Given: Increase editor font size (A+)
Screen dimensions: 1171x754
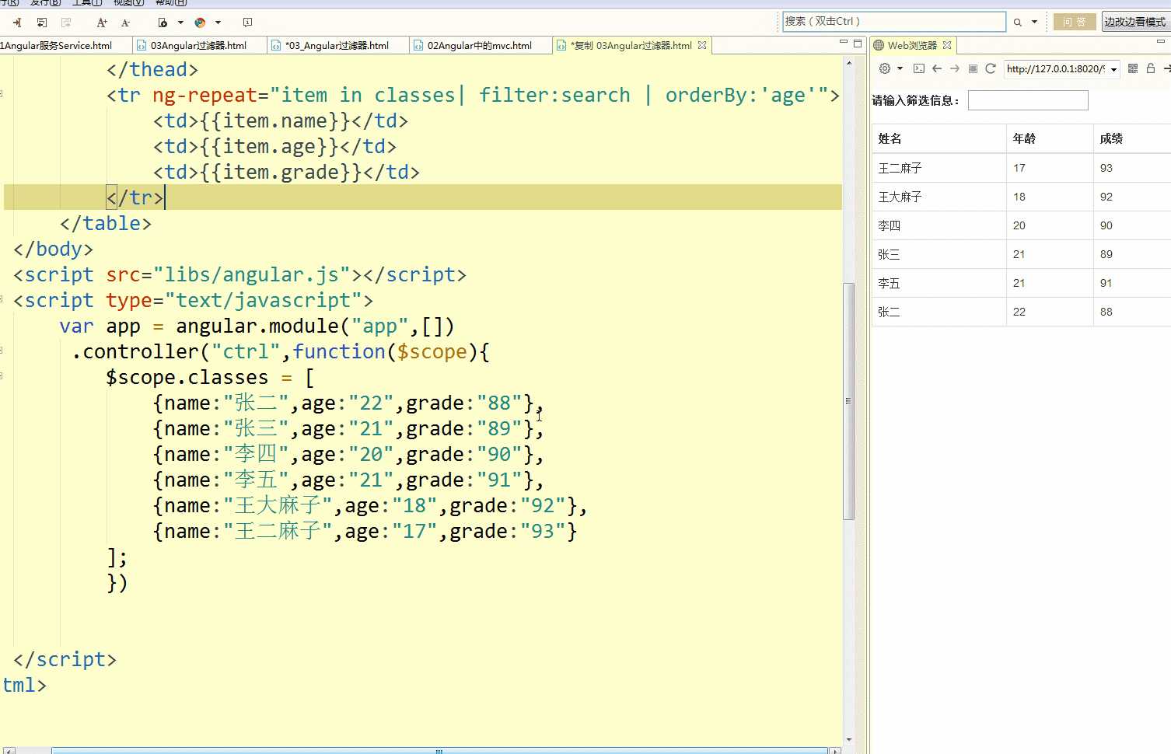Looking at the screenshot, I should coord(102,23).
